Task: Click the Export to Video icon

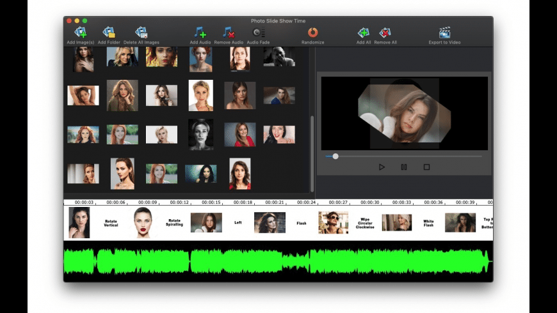Action: [444, 33]
